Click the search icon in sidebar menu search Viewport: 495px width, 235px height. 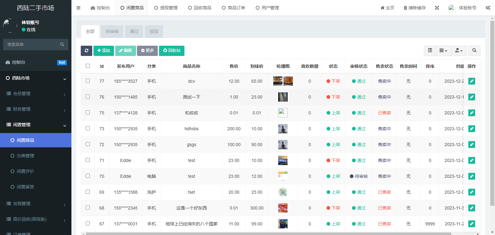(x=62, y=44)
